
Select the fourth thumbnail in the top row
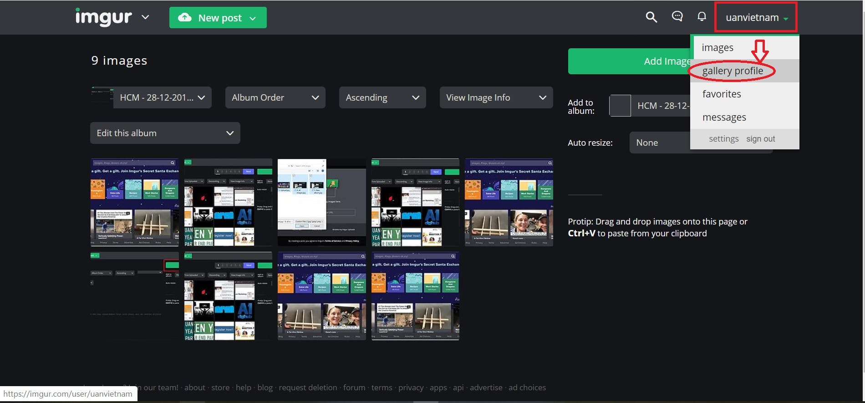[x=415, y=202]
